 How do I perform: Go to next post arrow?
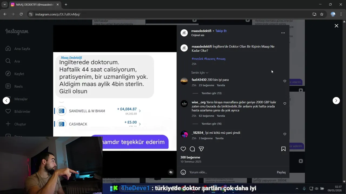click(x=336, y=101)
